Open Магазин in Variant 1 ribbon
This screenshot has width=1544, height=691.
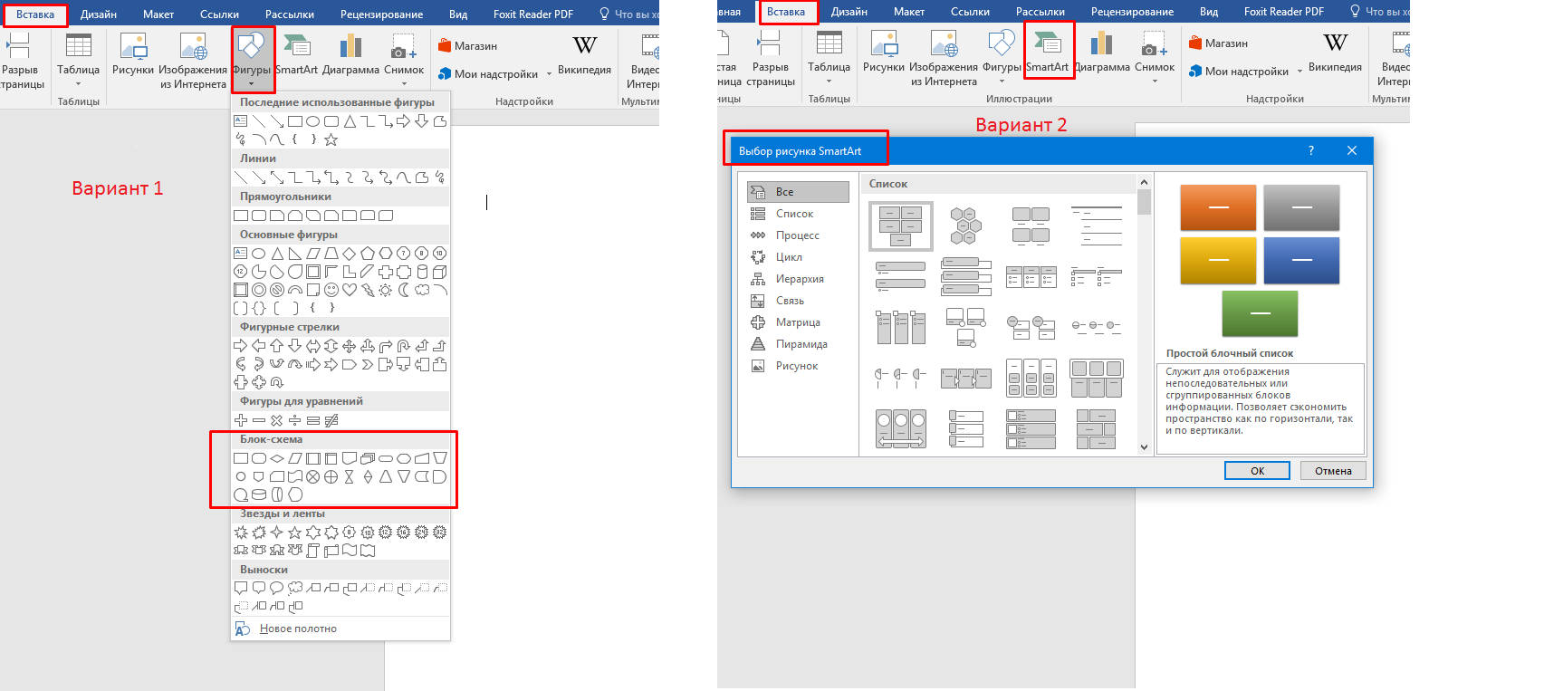tap(467, 45)
